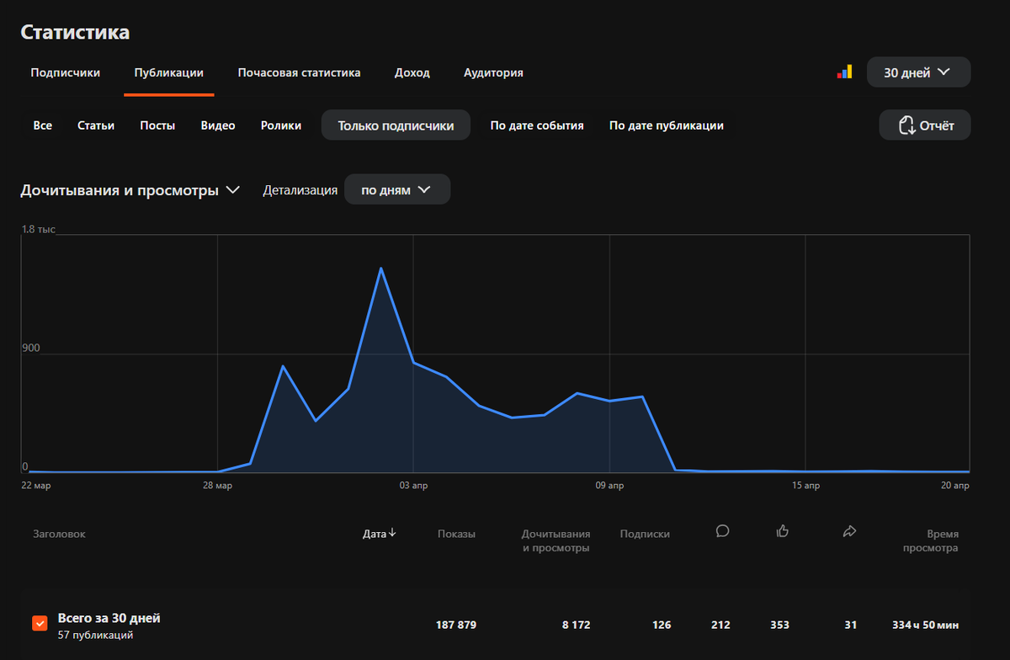Viewport: 1010px width, 660px height.
Task: Sort by Дочитывания и просмотры column header
Action: [555, 540]
